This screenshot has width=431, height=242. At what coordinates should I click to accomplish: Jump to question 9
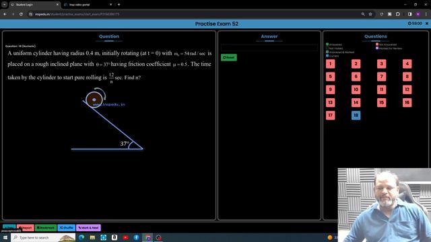pyautogui.click(x=331, y=89)
